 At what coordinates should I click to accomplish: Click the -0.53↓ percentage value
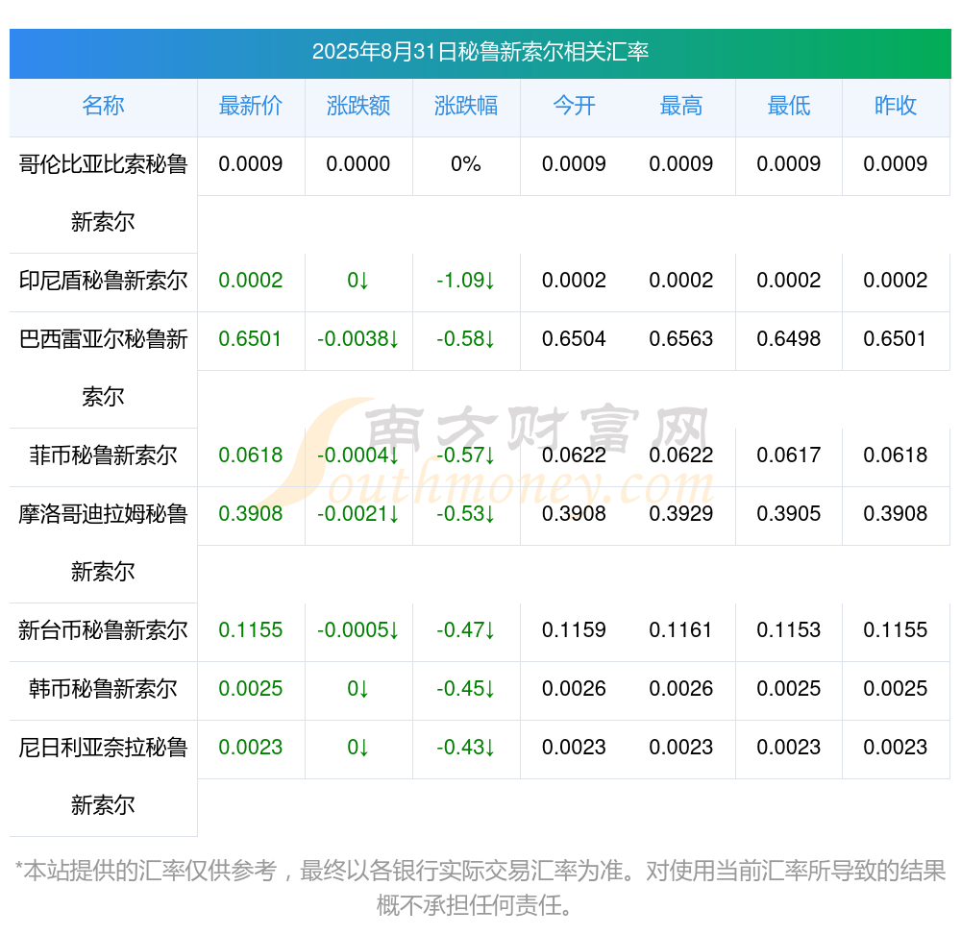[466, 513]
